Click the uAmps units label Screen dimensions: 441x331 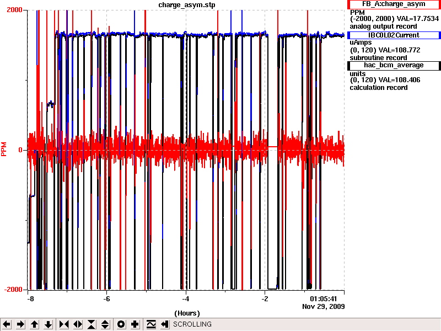tap(361, 42)
